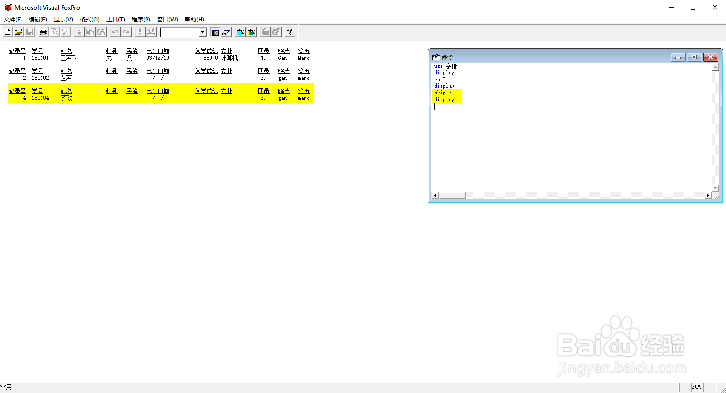The height and width of the screenshot is (393, 726).
Task: Maximize the 命令 command window
Action: tap(694, 57)
